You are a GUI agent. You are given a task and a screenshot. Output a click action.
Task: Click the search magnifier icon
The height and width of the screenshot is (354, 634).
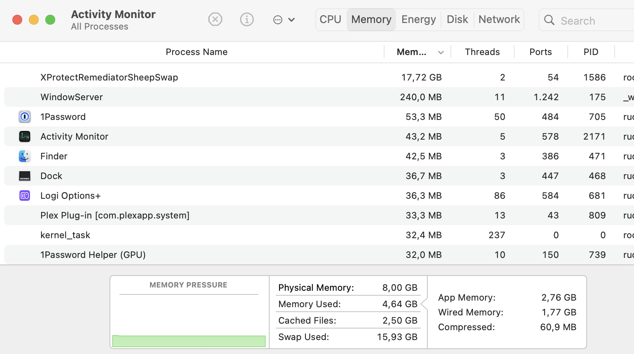tap(549, 20)
